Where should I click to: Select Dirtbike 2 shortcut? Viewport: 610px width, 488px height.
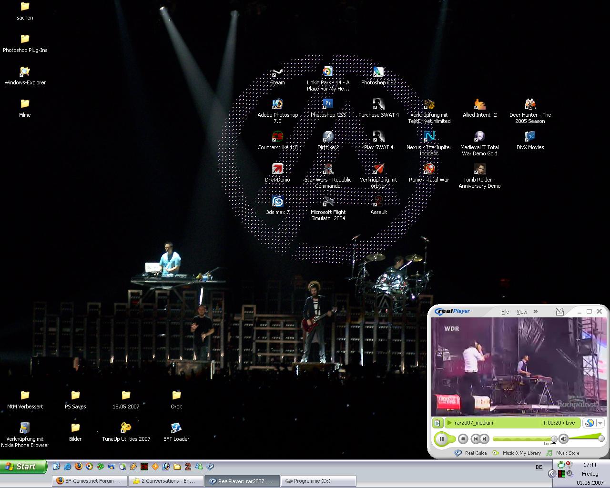click(328, 141)
